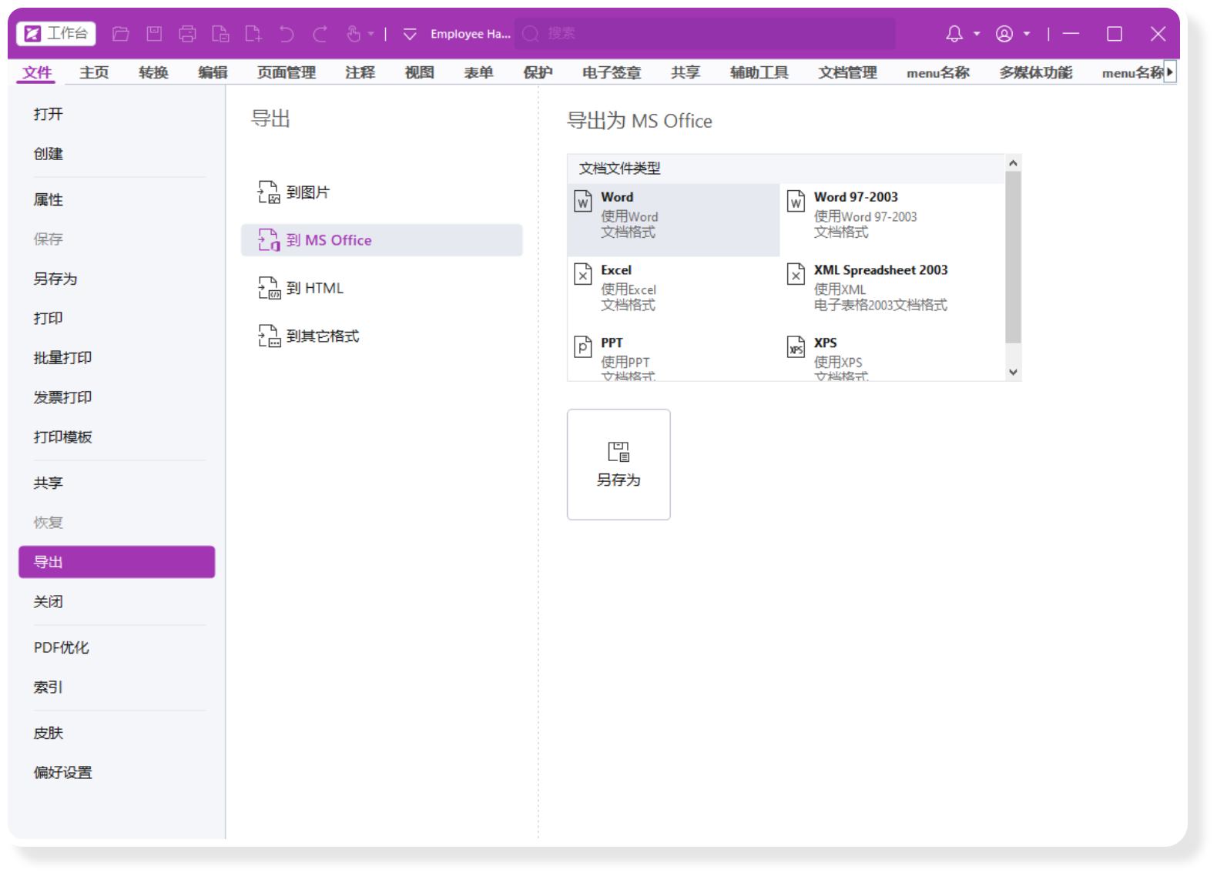Select the Word 97-2003 file type
Screen dimensions: 1217x876
click(893, 219)
